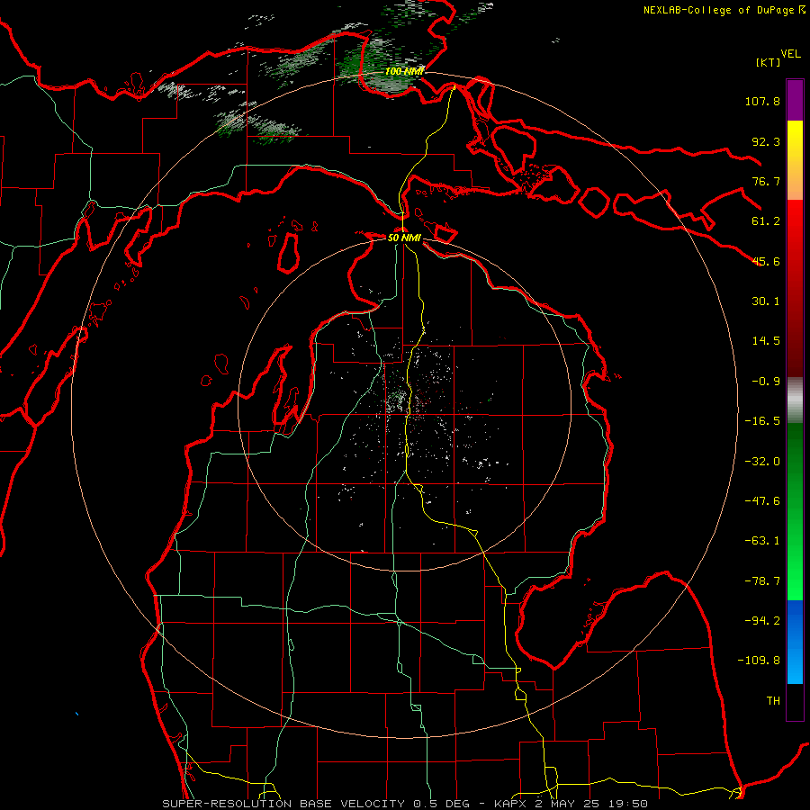Click the 61.2 velocity scale value

click(766, 221)
